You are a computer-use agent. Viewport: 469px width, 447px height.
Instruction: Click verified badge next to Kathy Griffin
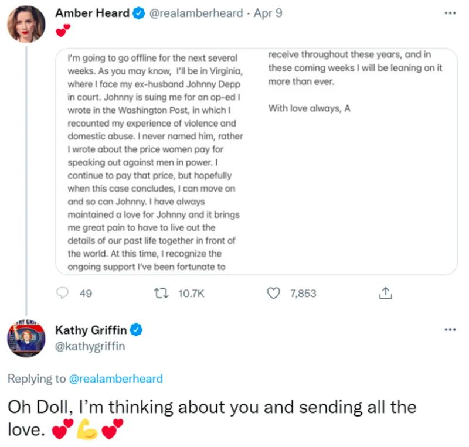(136, 330)
